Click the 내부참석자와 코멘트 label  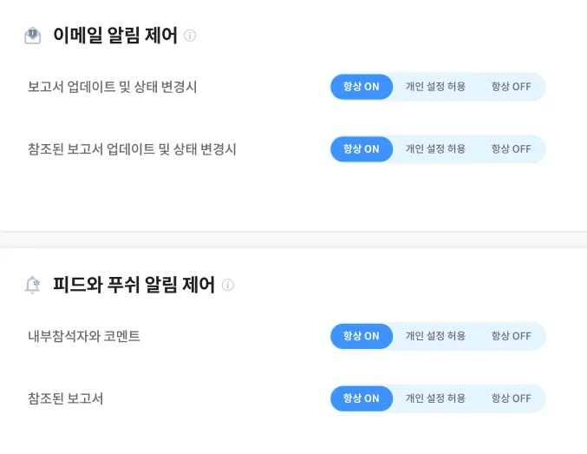pos(84,336)
